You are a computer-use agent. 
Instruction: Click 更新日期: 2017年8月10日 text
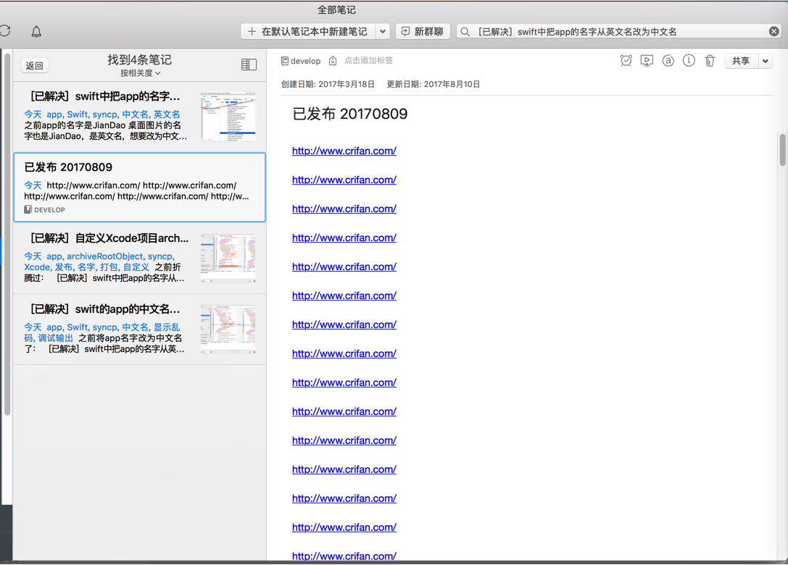pos(434,84)
